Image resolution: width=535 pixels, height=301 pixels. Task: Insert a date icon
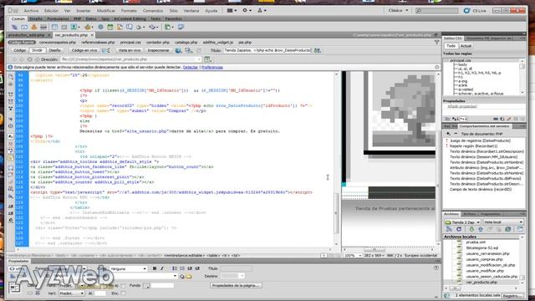point(110,27)
